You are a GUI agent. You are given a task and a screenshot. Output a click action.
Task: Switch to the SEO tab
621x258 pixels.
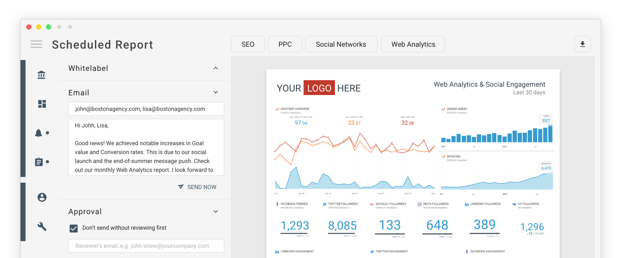248,44
